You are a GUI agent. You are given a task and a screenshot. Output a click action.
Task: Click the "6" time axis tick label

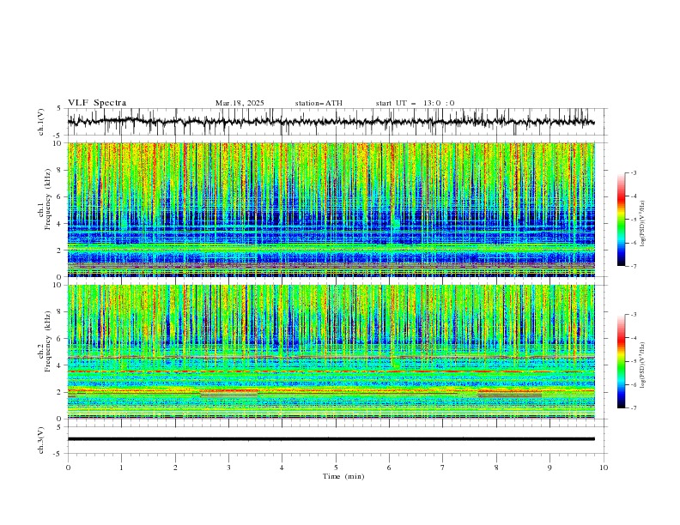point(389,468)
